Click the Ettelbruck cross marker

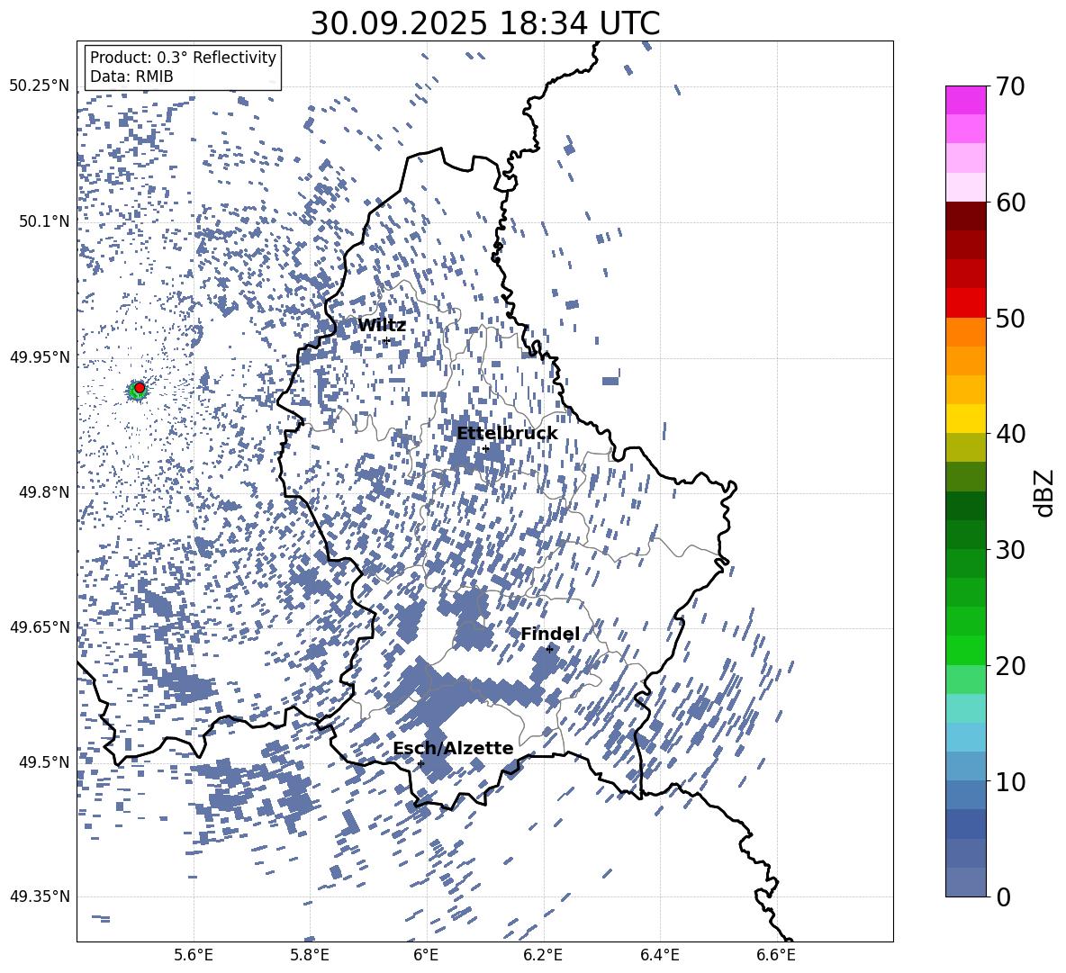485,449
